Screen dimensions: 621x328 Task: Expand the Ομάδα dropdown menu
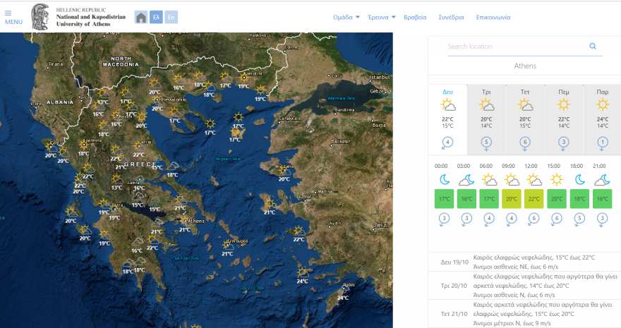tap(346, 17)
